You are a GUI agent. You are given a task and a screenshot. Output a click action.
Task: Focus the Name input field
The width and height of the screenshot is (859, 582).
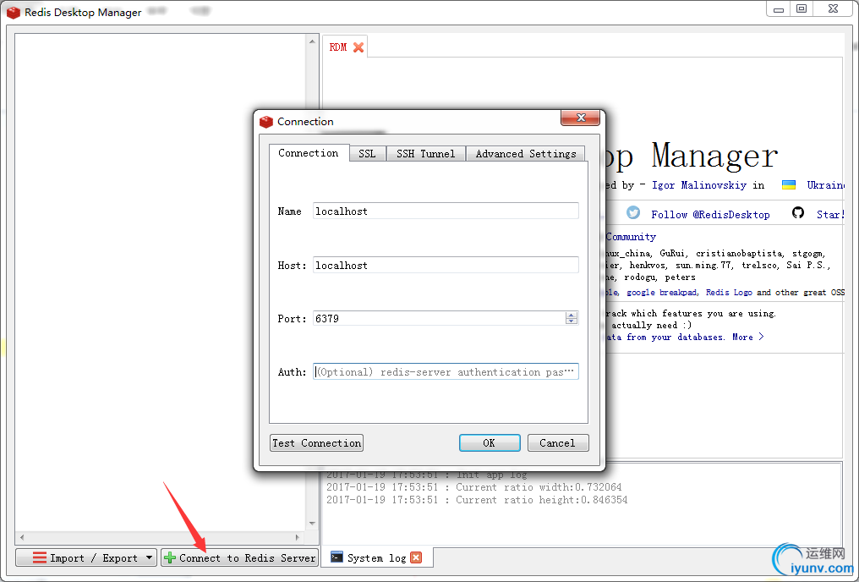[x=446, y=211]
